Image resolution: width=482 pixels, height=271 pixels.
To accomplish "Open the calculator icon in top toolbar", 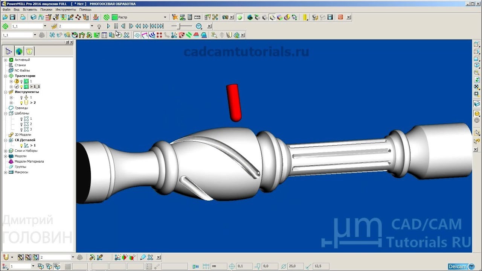I will 190,17.
